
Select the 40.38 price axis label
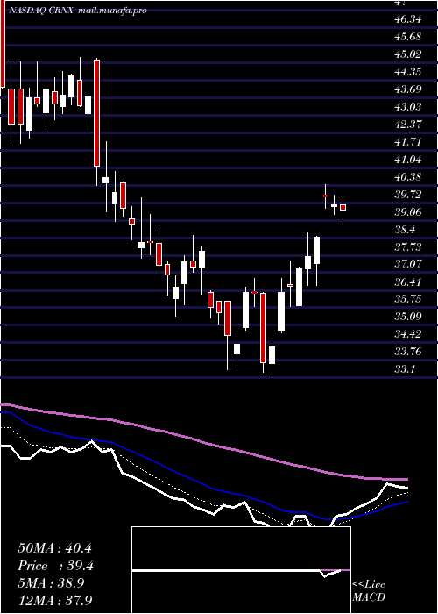(x=409, y=177)
